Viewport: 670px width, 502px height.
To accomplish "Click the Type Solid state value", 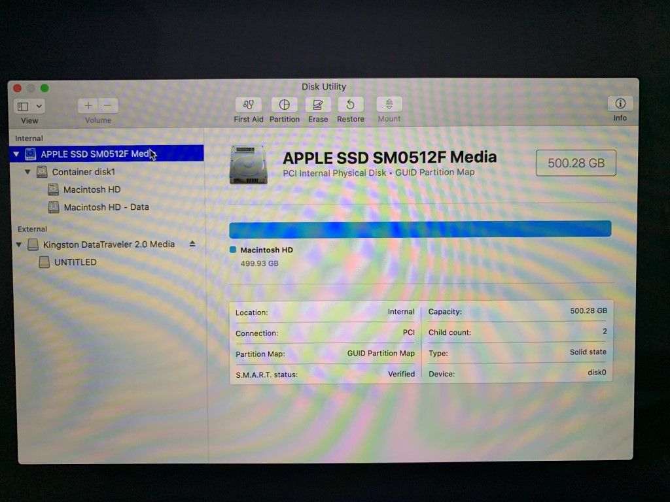I will point(588,352).
